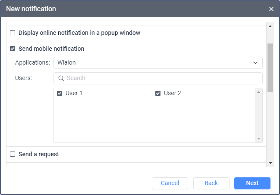280x195 pixels.
Task: Open the Applications dropdown showing Wialon
Action: tap(158, 63)
